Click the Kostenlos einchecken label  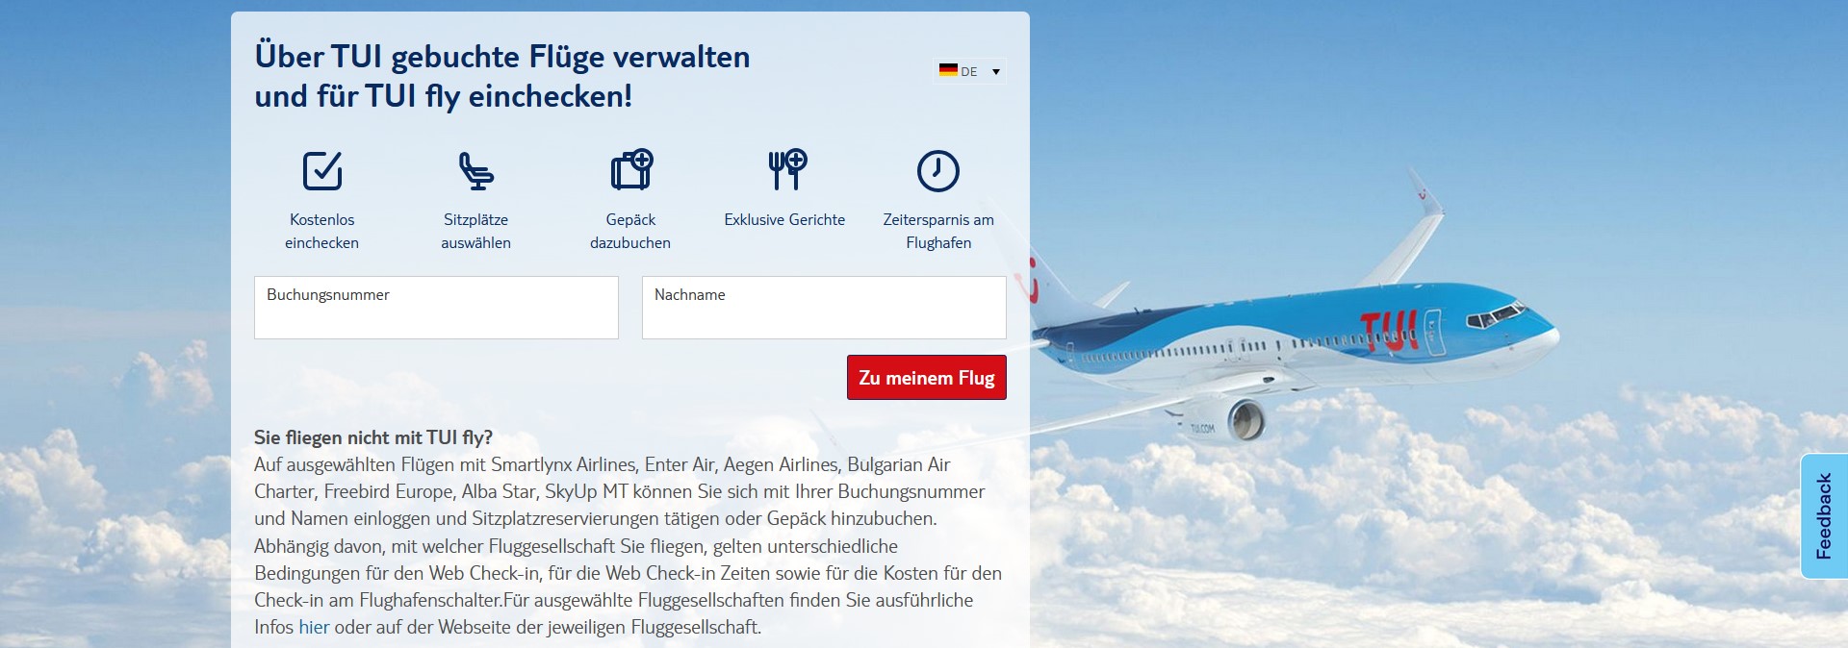pyautogui.click(x=321, y=231)
